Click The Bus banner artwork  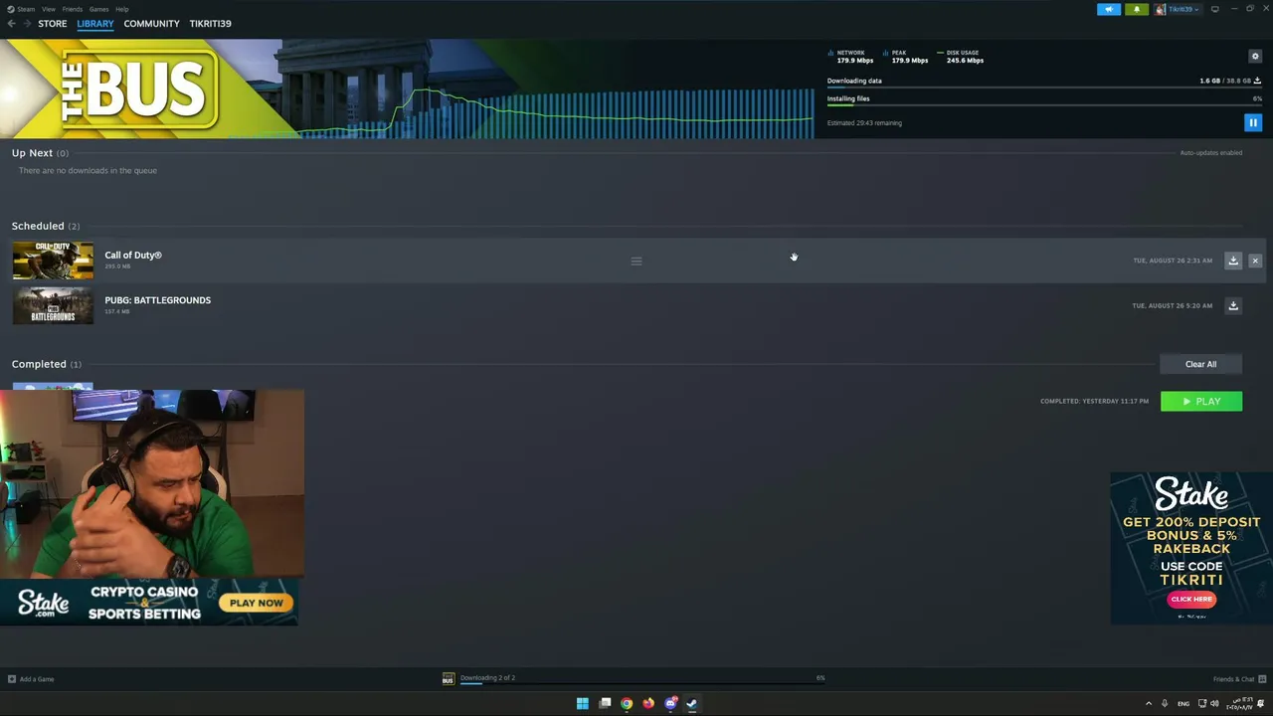pos(141,89)
